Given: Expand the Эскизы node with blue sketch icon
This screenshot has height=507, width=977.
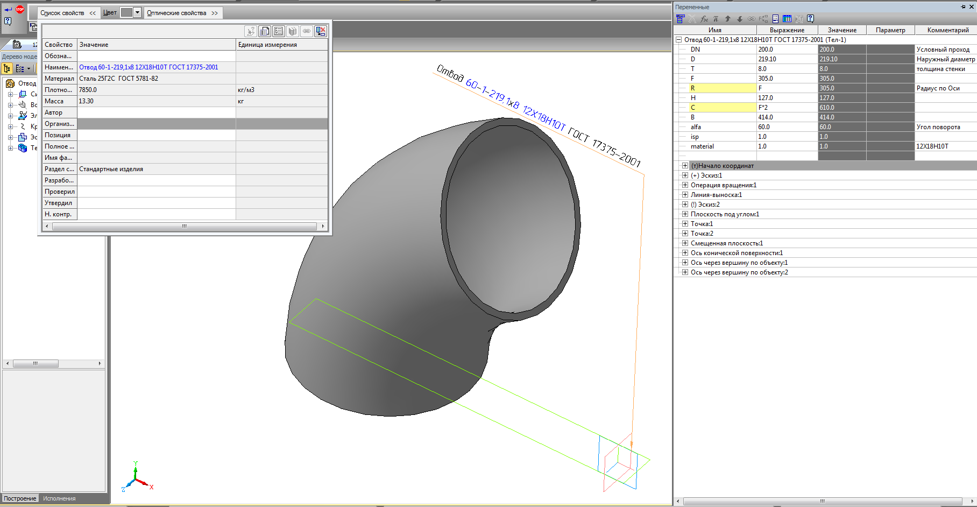Looking at the screenshot, I should pyautogui.click(x=10, y=137).
